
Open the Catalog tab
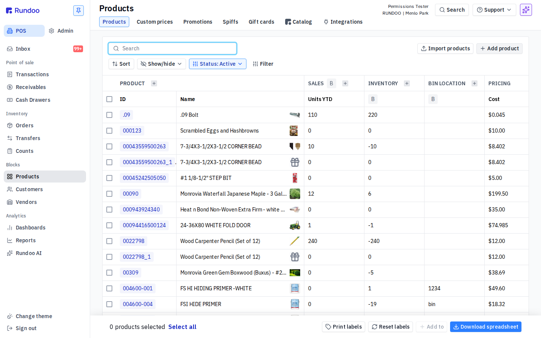[299, 22]
